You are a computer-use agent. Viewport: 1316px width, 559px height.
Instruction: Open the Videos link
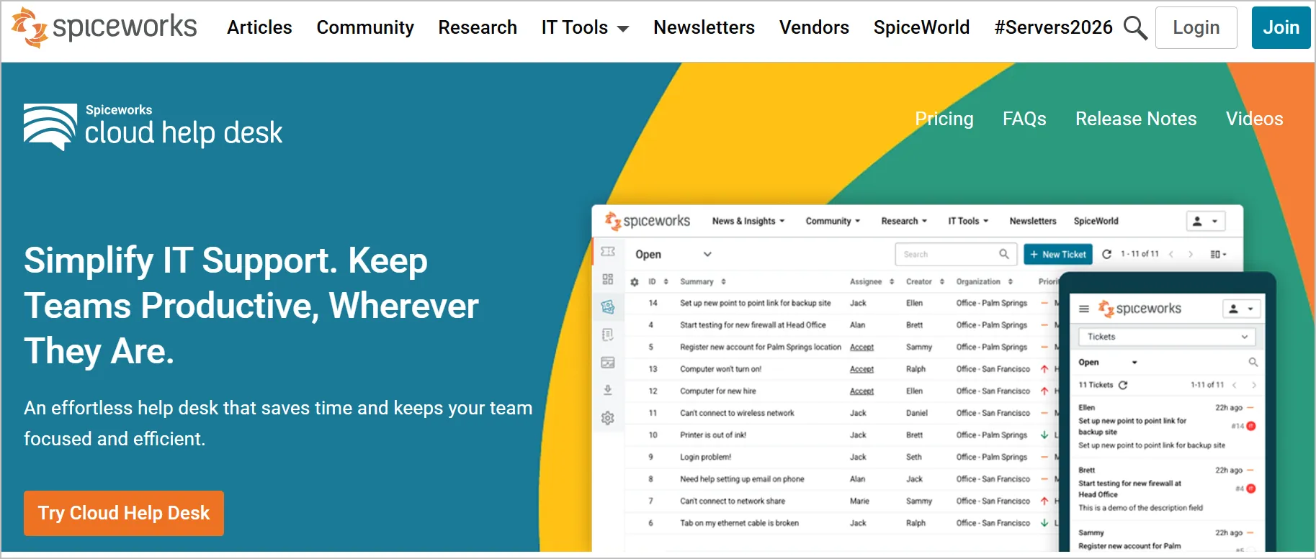coord(1254,119)
